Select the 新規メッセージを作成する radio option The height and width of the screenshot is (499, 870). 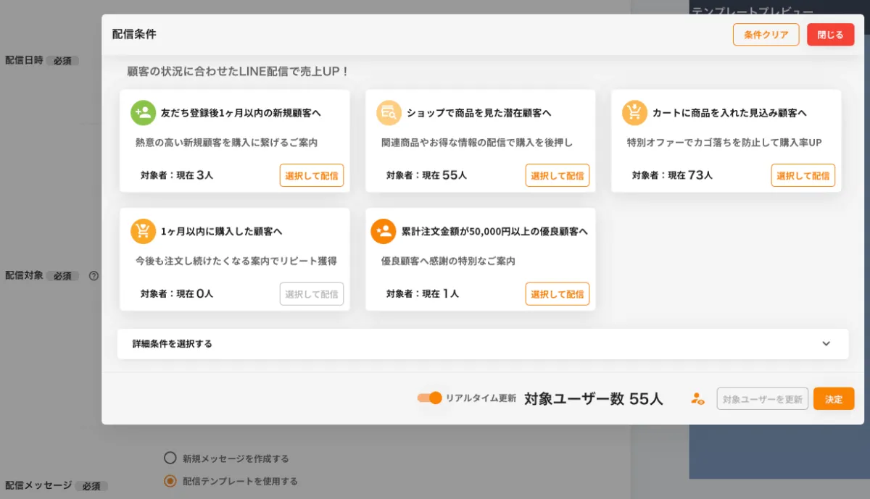pyautogui.click(x=170, y=457)
